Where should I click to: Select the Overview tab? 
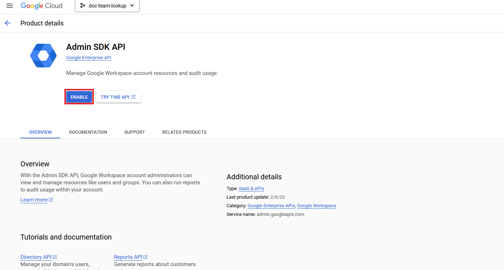(40, 132)
